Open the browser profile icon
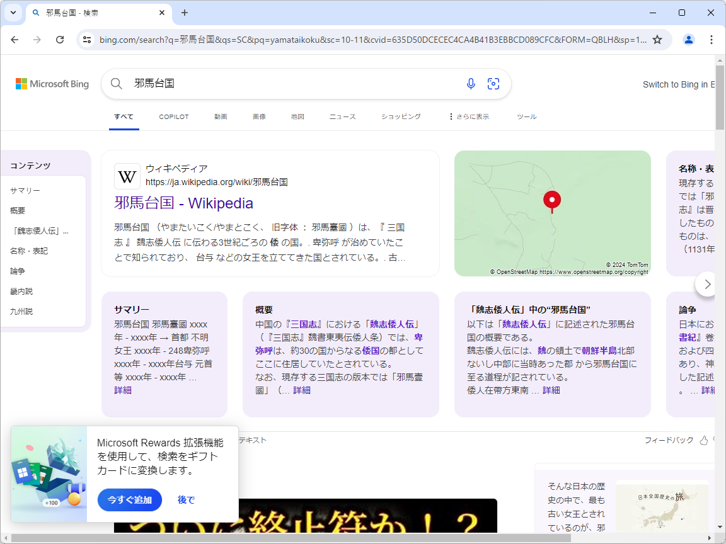This screenshot has width=726, height=544. click(689, 39)
